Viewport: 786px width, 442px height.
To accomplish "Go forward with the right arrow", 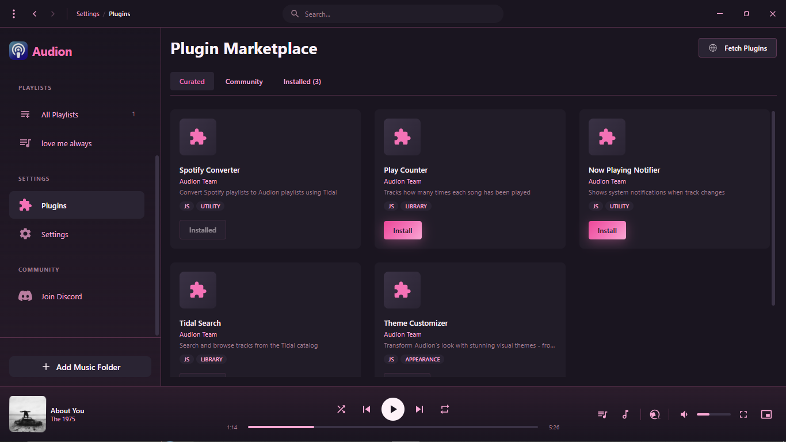I will (x=53, y=14).
